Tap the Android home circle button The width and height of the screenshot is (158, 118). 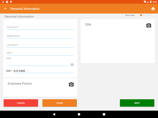pyautogui.click(x=79, y=114)
